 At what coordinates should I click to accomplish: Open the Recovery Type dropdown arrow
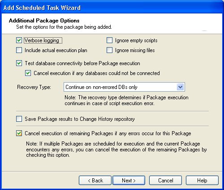[x=180, y=87]
